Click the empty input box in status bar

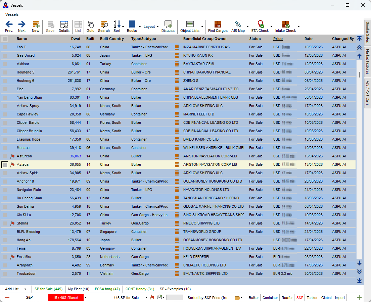pyautogui.click(x=175, y=298)
